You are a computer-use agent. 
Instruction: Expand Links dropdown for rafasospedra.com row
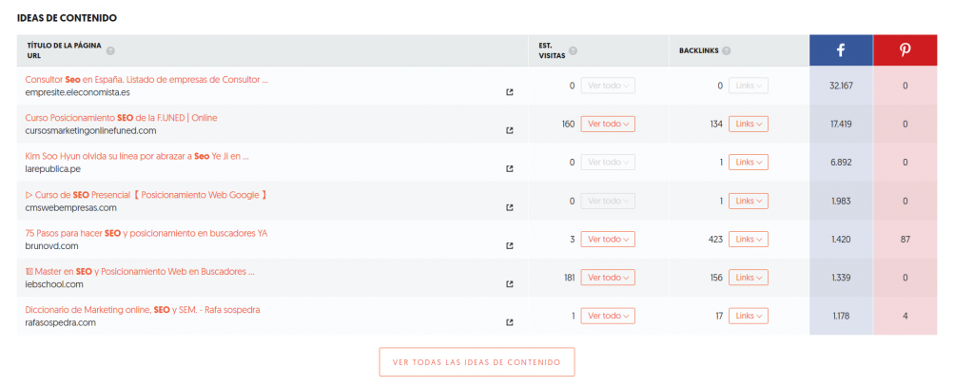click(x=748, y=317)
